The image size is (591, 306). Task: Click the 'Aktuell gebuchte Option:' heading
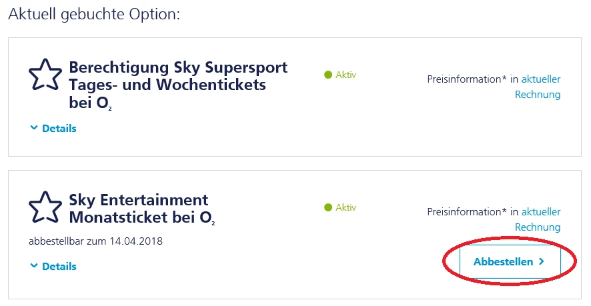[x=94, y=14]
